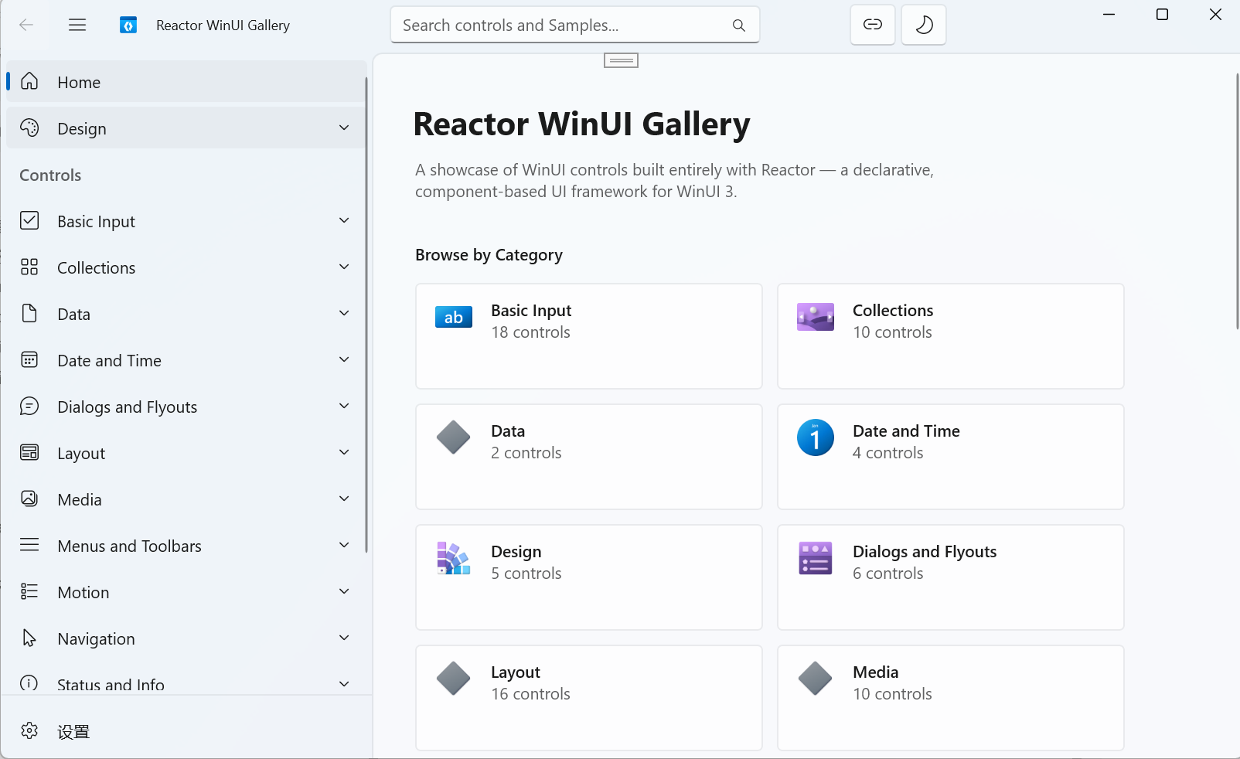Open the Media card title

coord(876,672)
